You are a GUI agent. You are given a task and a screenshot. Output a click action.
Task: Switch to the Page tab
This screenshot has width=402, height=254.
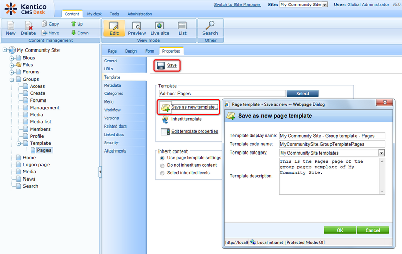tap(112, 51)
